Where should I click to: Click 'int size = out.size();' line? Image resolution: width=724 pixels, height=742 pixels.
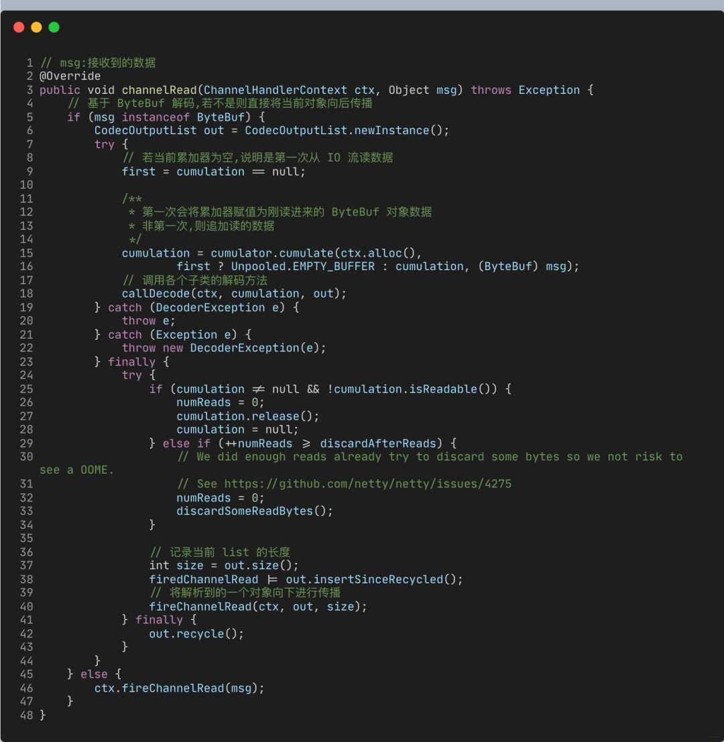[x=224, y=566]
